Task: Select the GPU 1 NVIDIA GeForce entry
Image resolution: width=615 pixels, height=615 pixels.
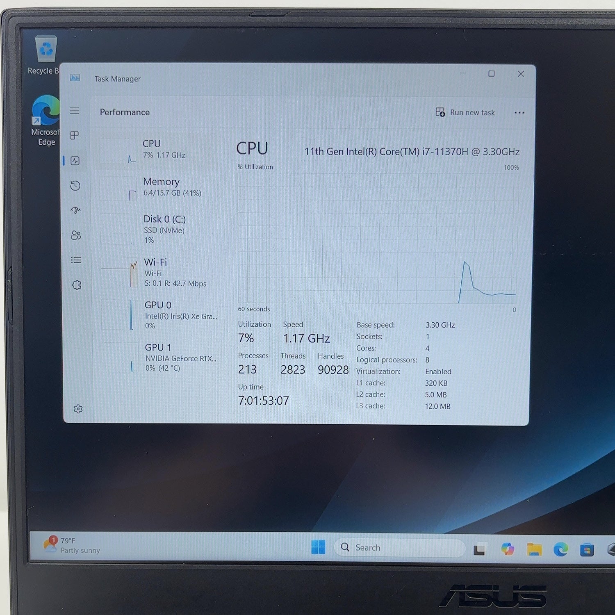Action: (160, 358)
